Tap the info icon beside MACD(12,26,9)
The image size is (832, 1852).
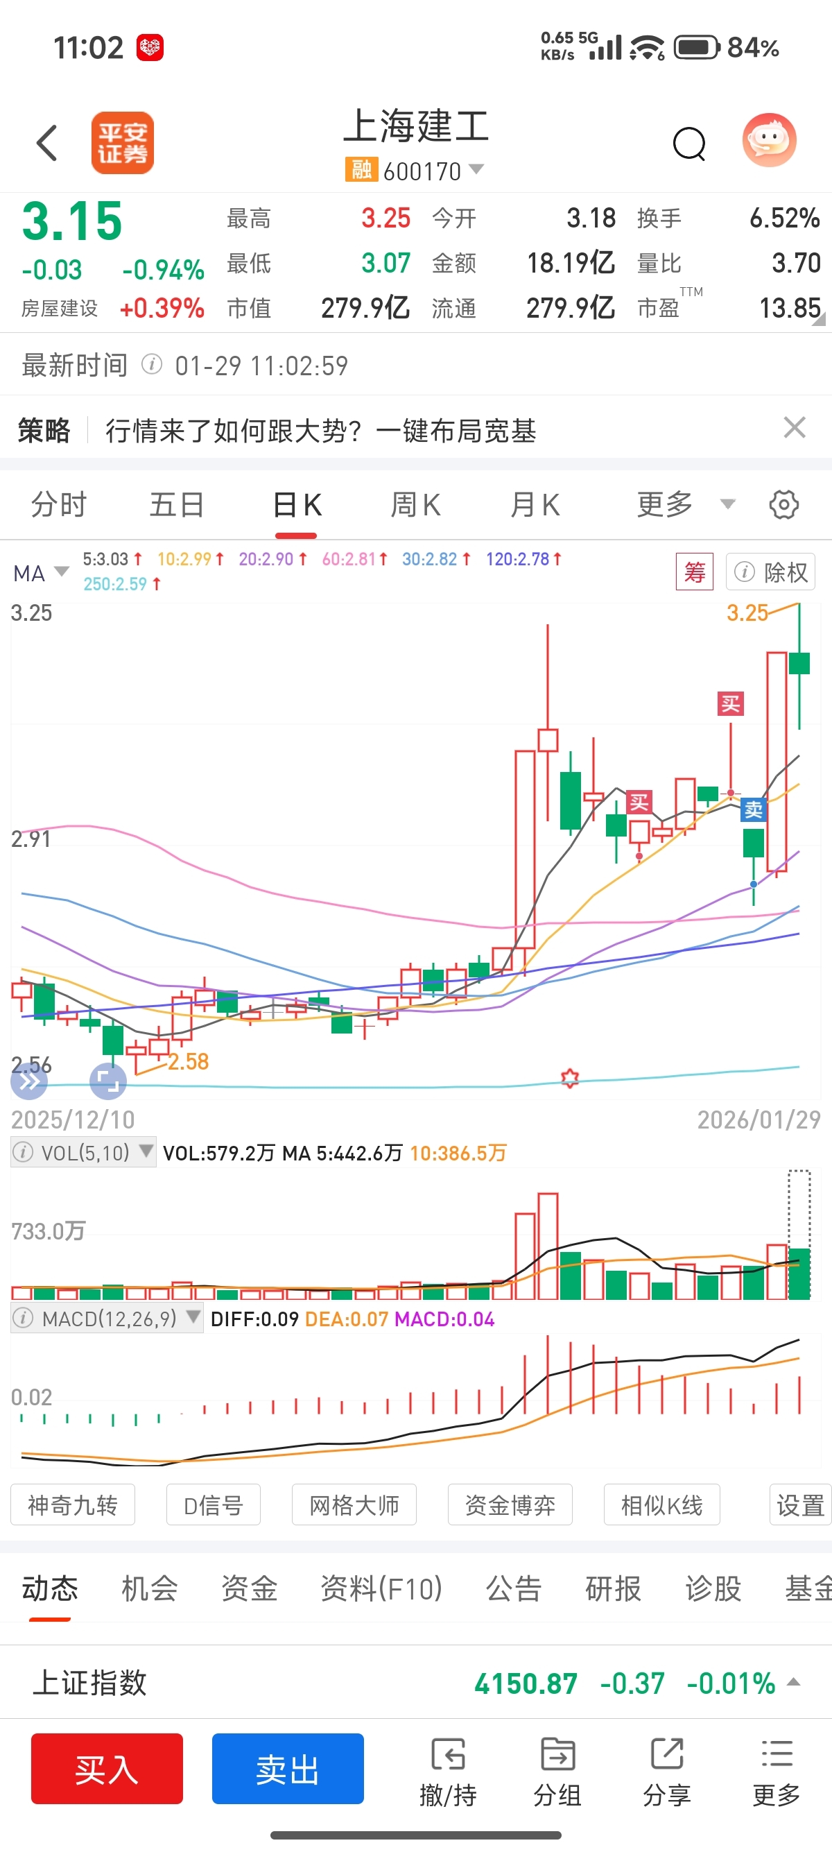tap(23, 1319)
